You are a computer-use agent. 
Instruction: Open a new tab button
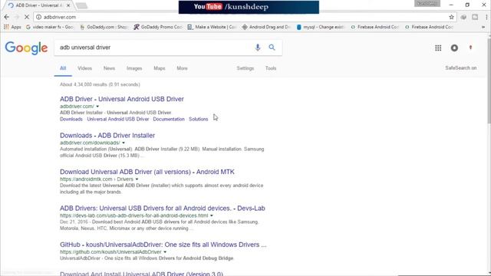click(82, 5)
